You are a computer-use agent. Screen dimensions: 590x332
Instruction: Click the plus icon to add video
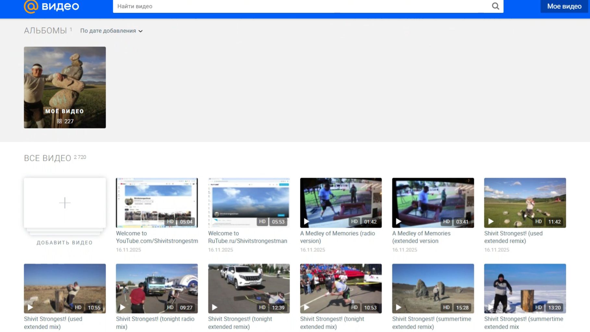tap(65, 203)
